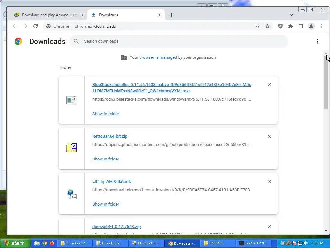This screenshot has width=330, height=248.
Task: Open the LIP_hy-AM-64bit.mlc file link
Action: coord(112,181)
